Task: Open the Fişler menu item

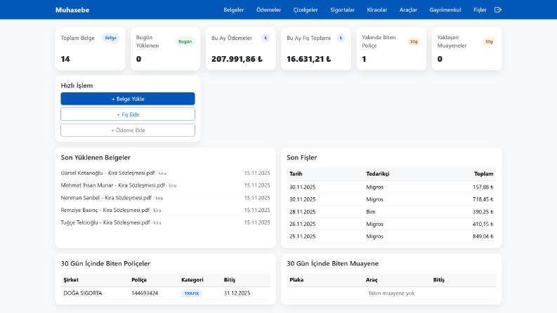Action: coord(480,10)
